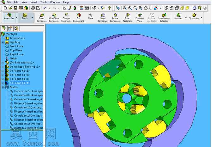Expand the Lighting tree node
Image resolution: width=216 pixels, height=147 pixels.
click(x=3, y=42)
